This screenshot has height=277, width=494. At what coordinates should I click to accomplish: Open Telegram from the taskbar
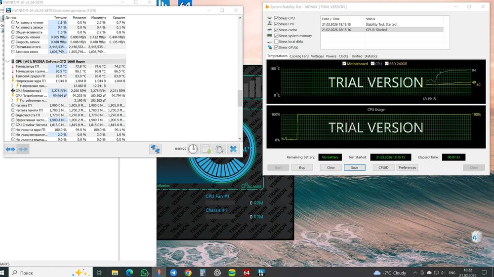click(173, 273)
